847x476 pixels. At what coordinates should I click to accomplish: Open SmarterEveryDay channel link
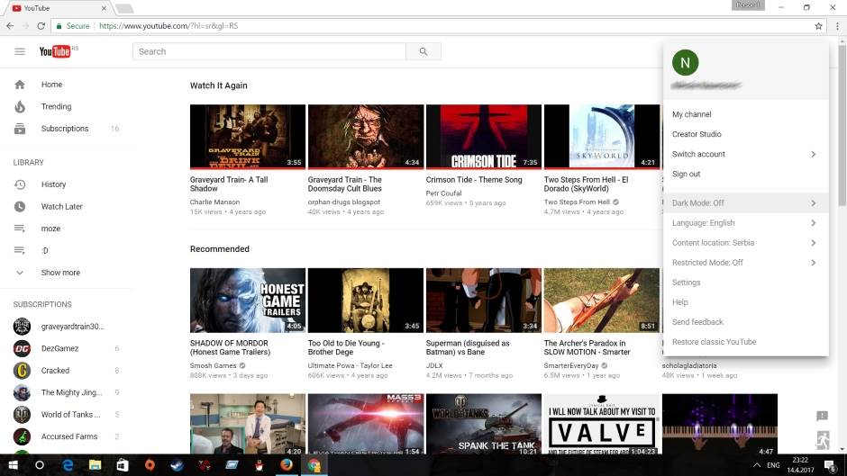pos(571,365)
